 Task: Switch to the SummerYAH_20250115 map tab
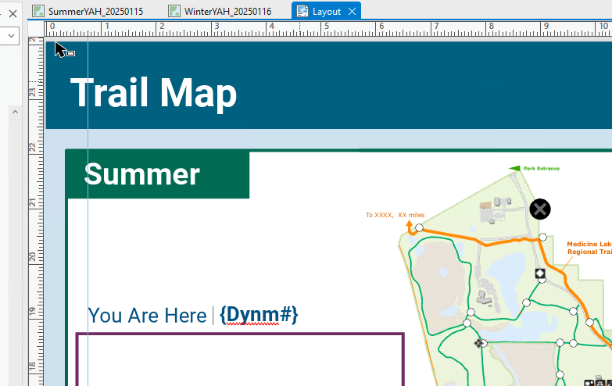(x=88, y=11)
